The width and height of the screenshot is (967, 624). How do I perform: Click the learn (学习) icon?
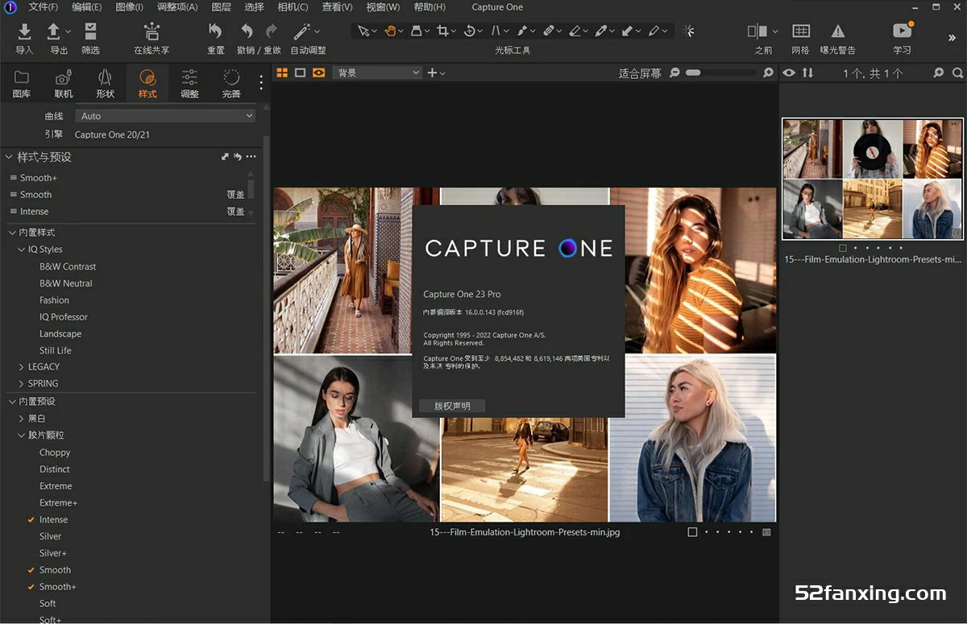tap(902, 31)
